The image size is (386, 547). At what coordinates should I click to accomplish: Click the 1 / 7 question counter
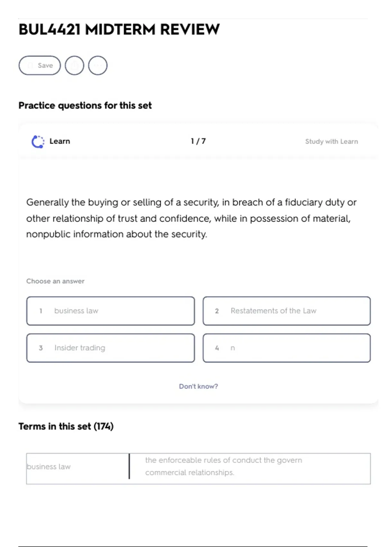click(x=198, y=141)
